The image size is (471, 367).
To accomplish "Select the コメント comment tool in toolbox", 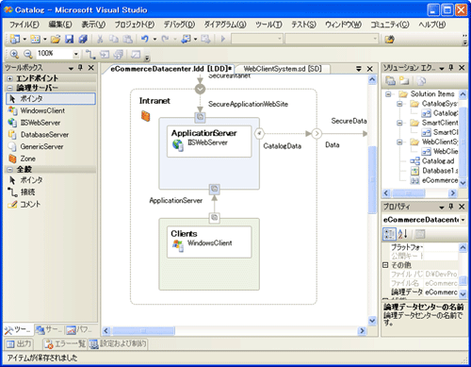I will [x=51, y=204].
